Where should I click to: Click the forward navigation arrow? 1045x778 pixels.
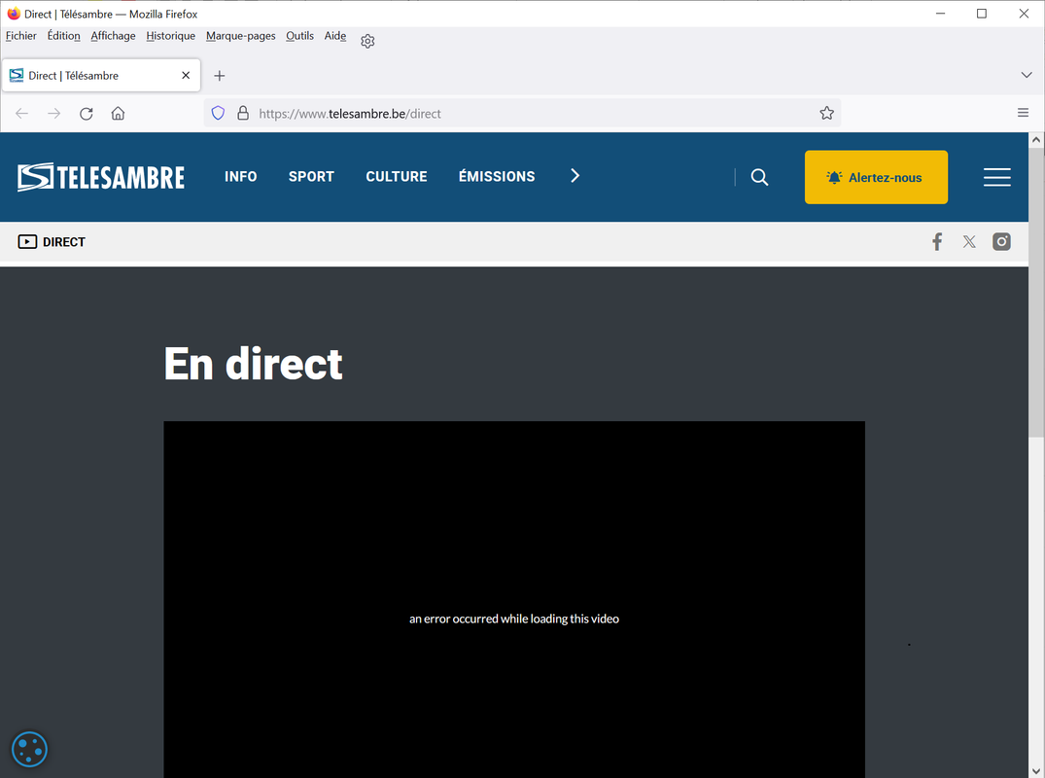pos(54,114)
